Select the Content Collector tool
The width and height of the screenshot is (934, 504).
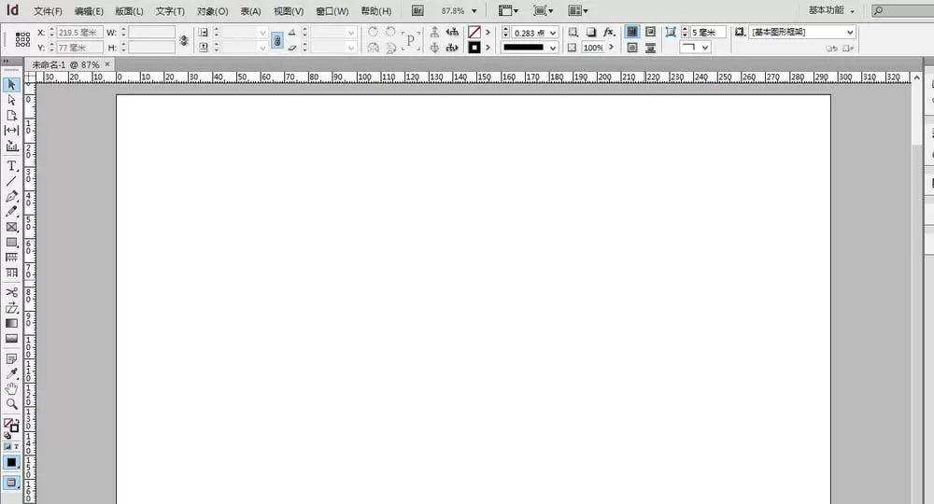11,146
